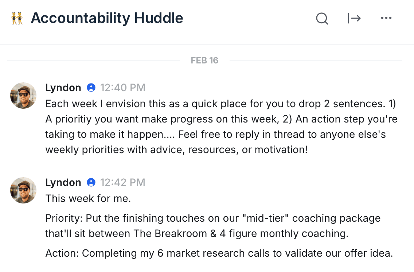The image size is (414, 272).
Task: Click the 'Action: Completing my 6 market research' line
Action: coord(219,253)
